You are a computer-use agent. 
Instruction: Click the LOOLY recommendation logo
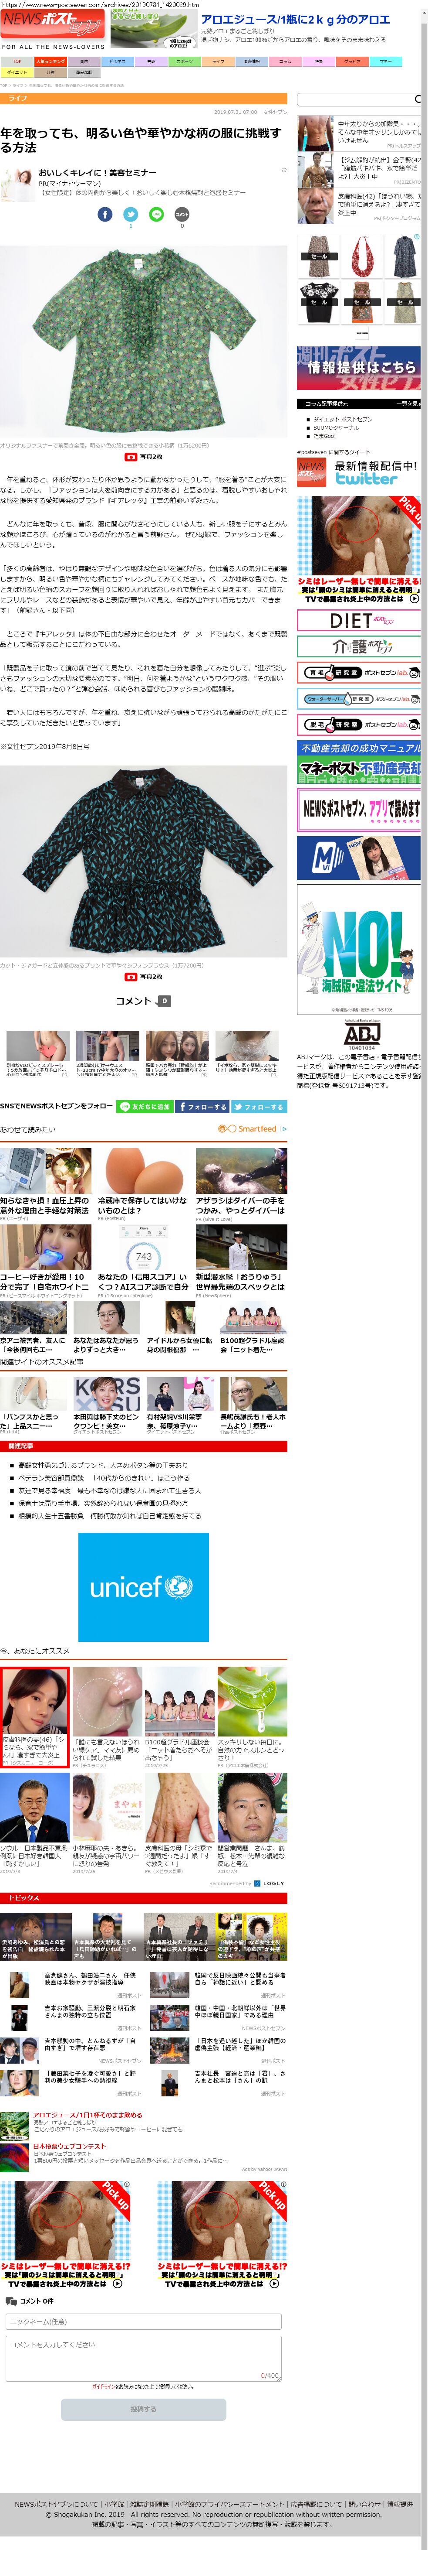(x=268, y=1884)
